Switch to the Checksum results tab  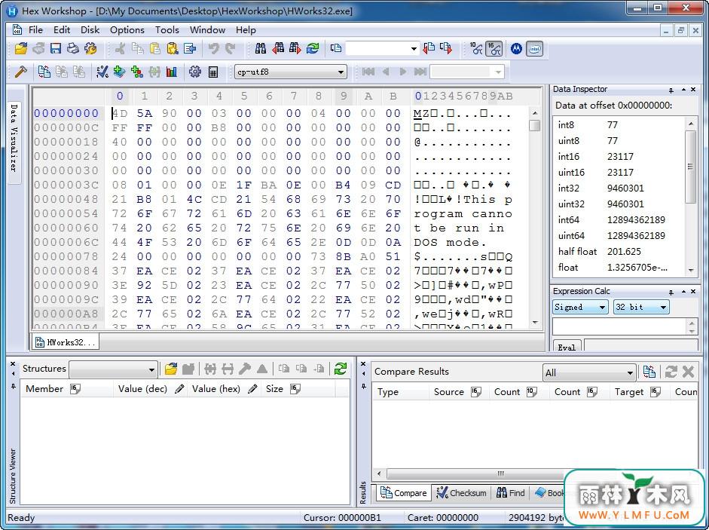[461, 493]
